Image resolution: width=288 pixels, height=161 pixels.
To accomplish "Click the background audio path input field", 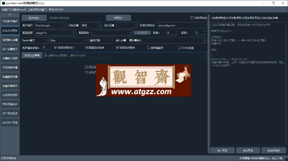I will click(125, 55).
